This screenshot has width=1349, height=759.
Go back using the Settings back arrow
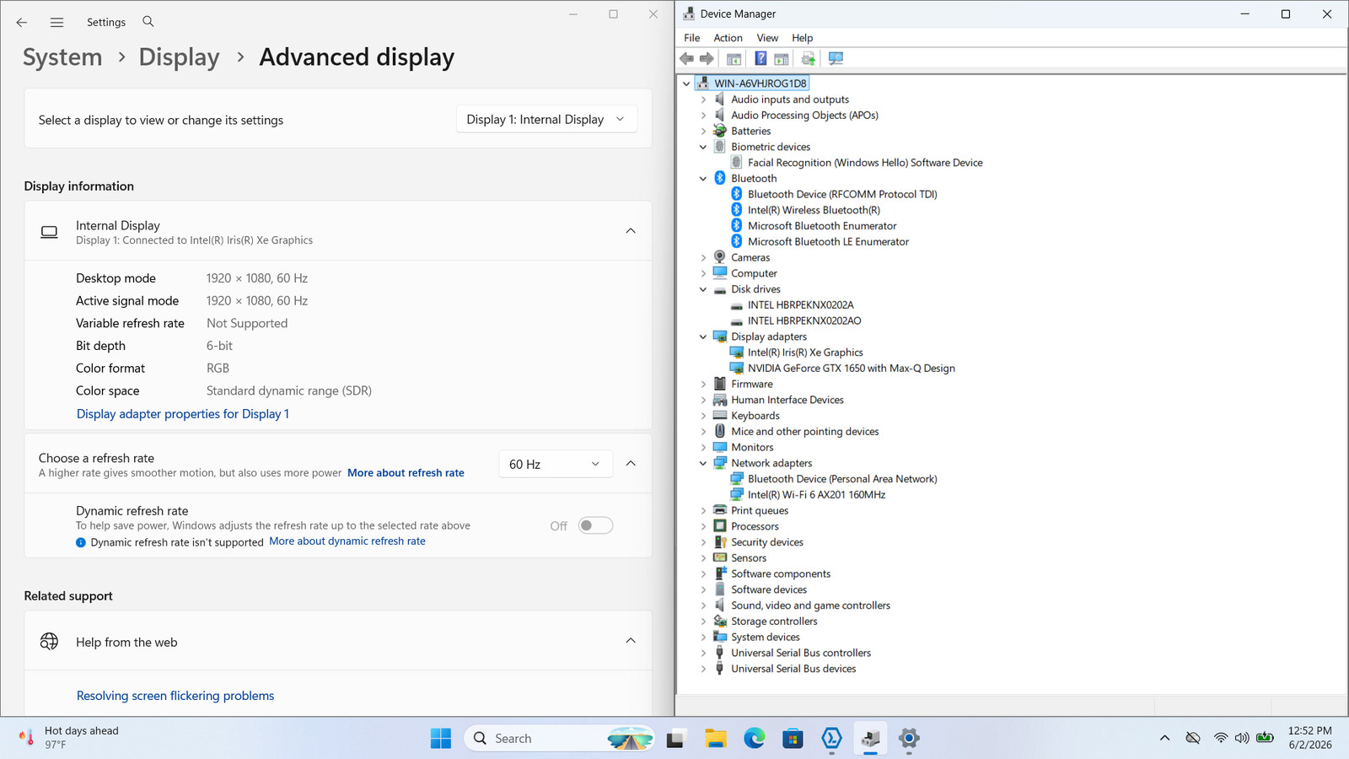pyautogui.click(x=22, y=22)
